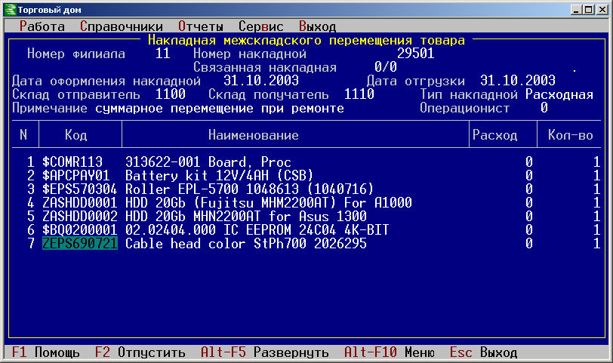Open the Справочники menu
Image resolution: width=613 pixels, height=363 pixels.
[122, 26]
